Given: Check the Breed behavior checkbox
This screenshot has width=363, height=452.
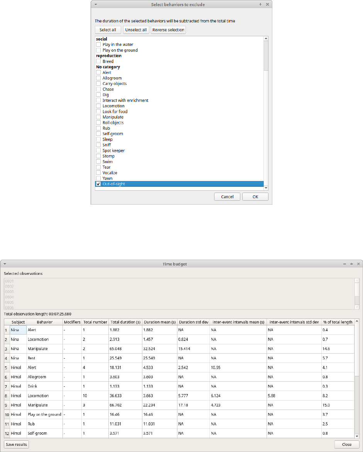Looking at the screenshot, I should [98, 61].
